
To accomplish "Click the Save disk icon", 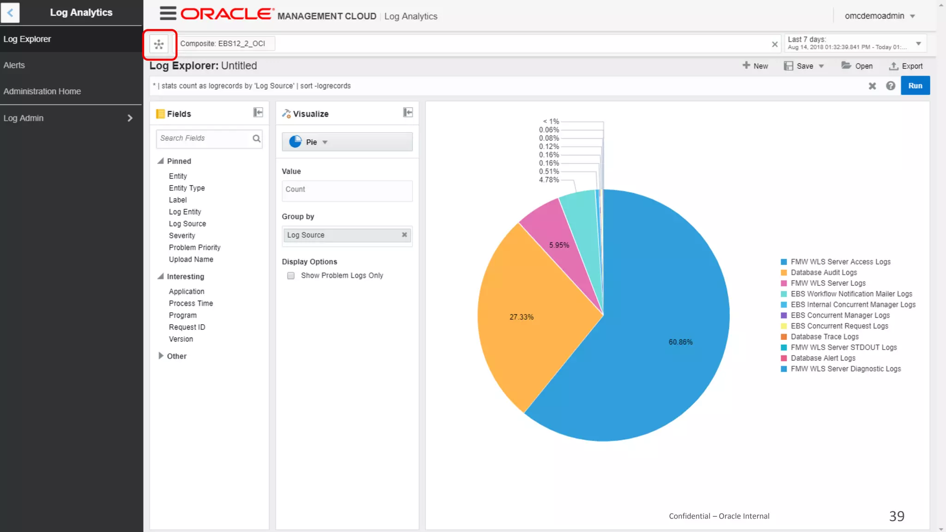I will 788,66.
